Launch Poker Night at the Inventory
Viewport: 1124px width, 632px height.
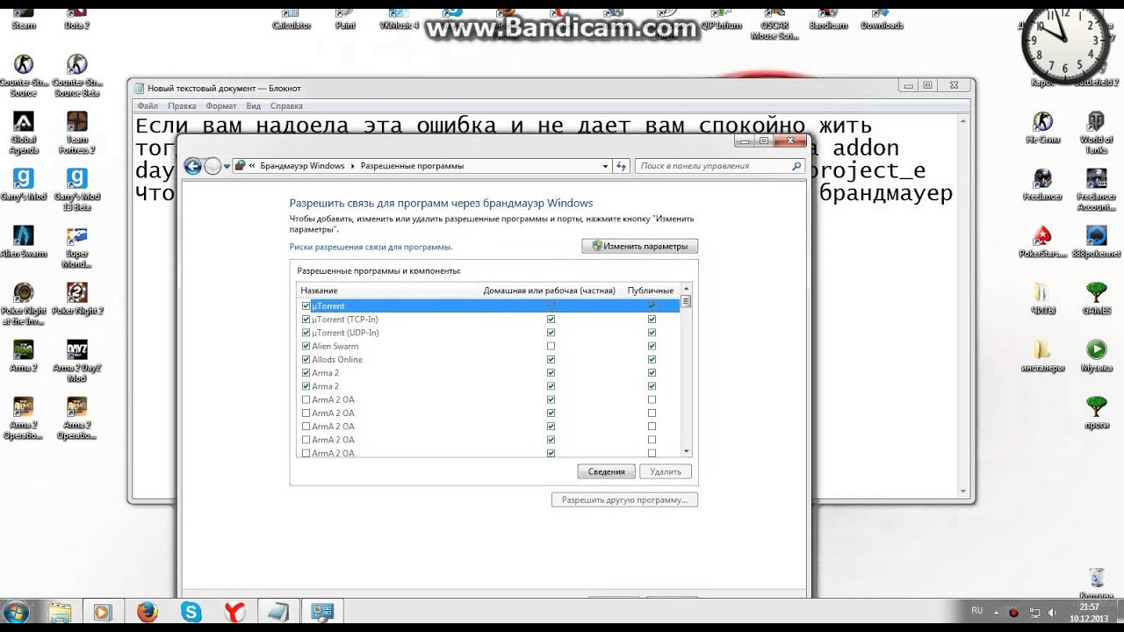click(x=24, y=304)
